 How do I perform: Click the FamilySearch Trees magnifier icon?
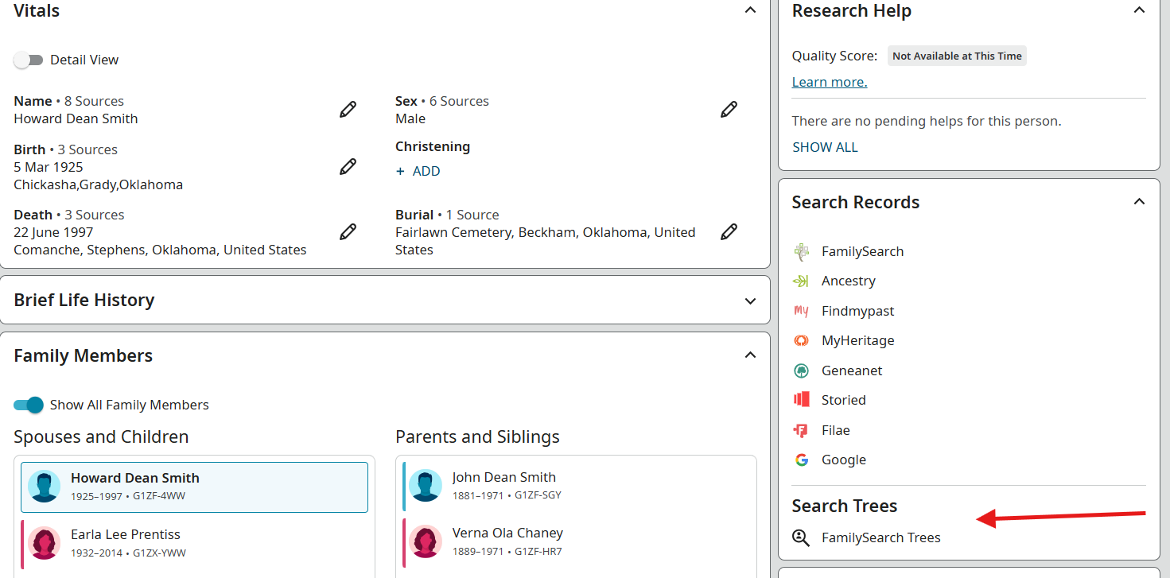[801, 537]
